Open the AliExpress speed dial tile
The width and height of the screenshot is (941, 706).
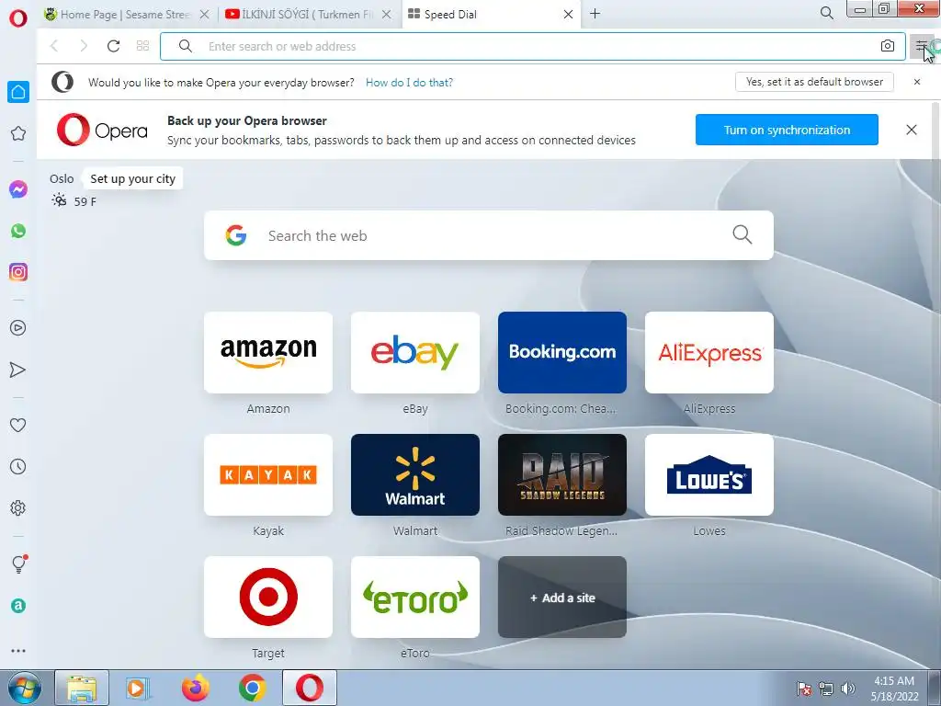[709, 352]
